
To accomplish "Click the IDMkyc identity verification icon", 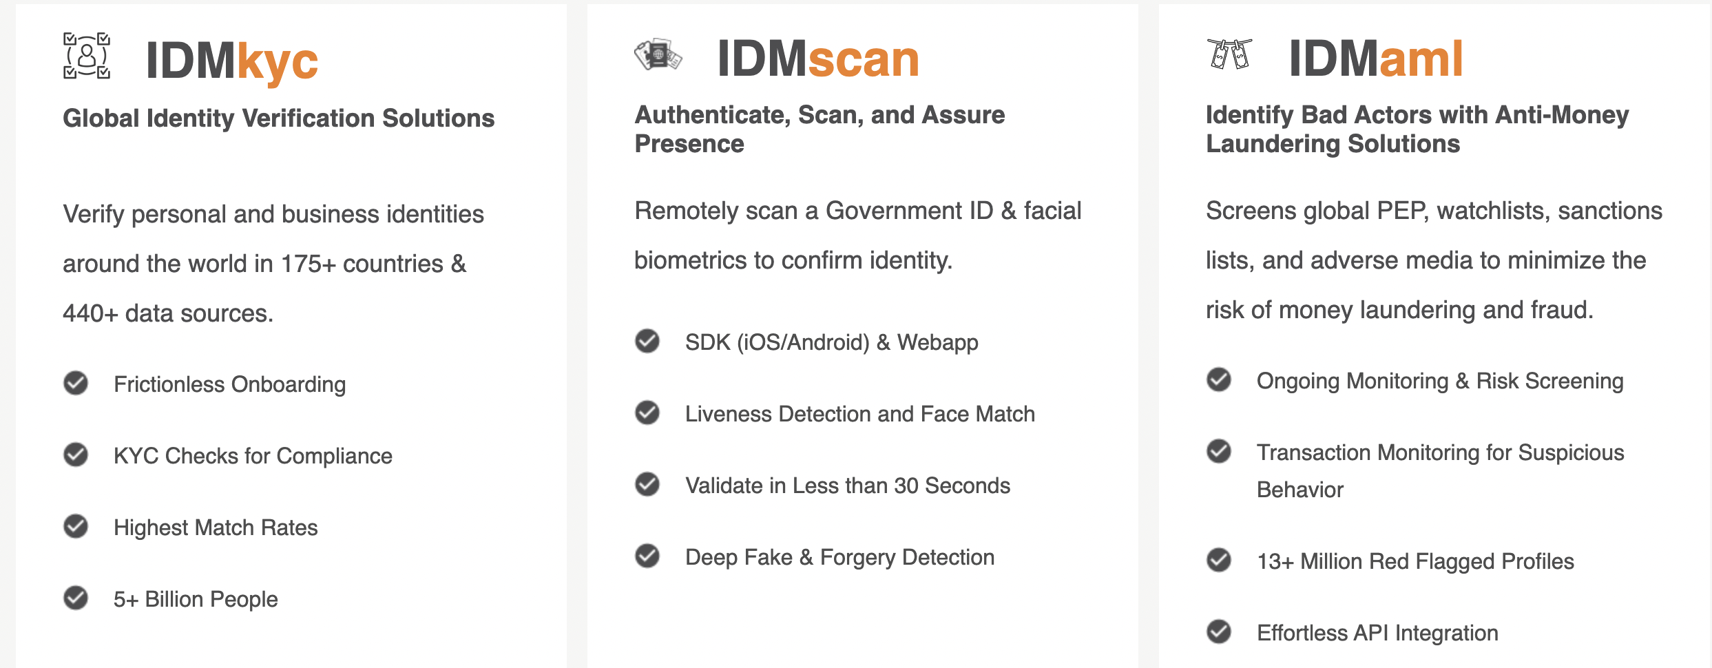I will tap(87, 56).
